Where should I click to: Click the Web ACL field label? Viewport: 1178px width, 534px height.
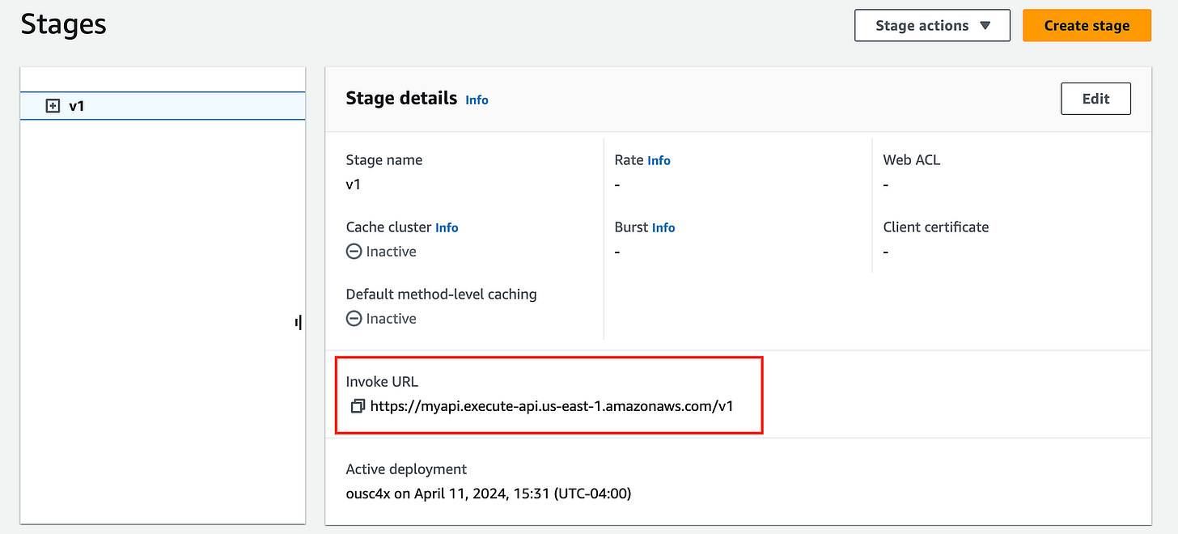pyautogui.click(x=911, y=160)
